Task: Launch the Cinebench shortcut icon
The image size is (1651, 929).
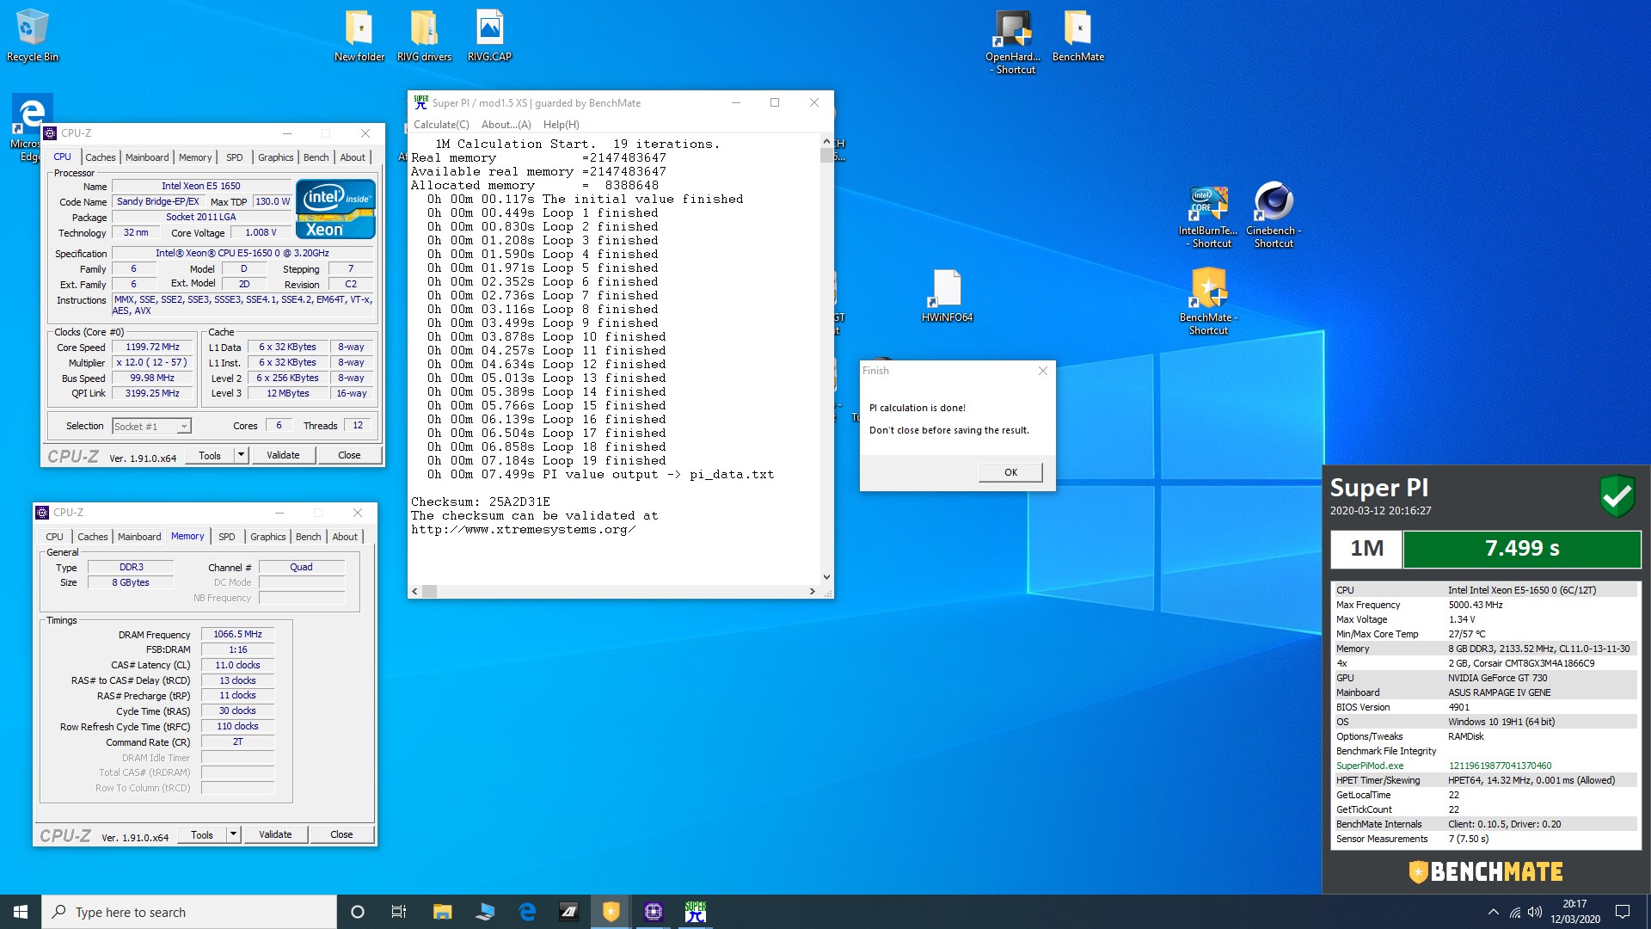Action: [x=1274, y=216]
